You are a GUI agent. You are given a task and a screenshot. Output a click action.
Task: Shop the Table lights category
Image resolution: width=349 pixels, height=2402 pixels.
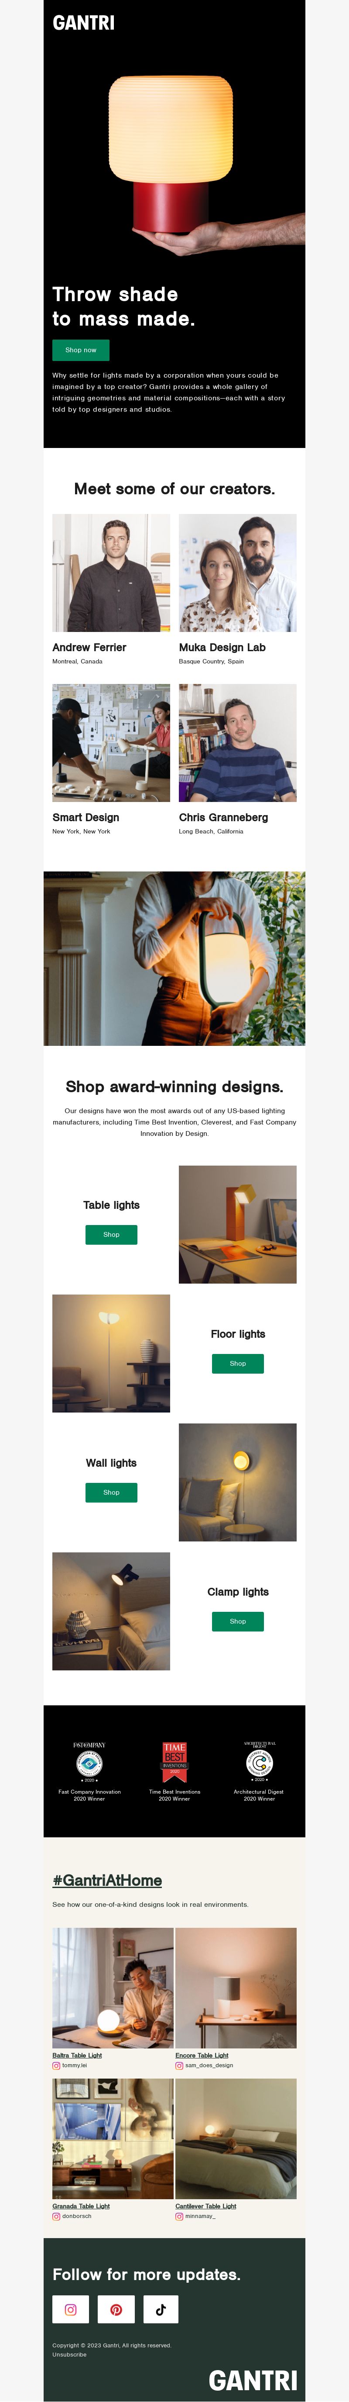click(x=112, y=1234)
